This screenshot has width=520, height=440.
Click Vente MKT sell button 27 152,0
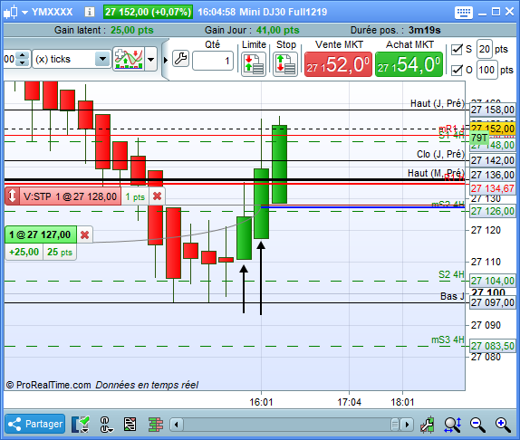coord(338,64)
